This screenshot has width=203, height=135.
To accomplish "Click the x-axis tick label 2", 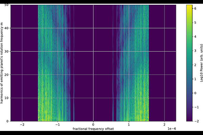I will pos(164,125).
